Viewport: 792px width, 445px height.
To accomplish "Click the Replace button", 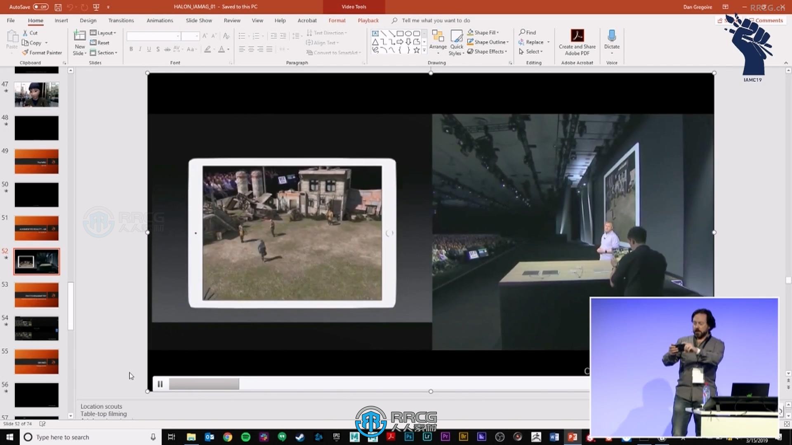I will coord(531,42).
